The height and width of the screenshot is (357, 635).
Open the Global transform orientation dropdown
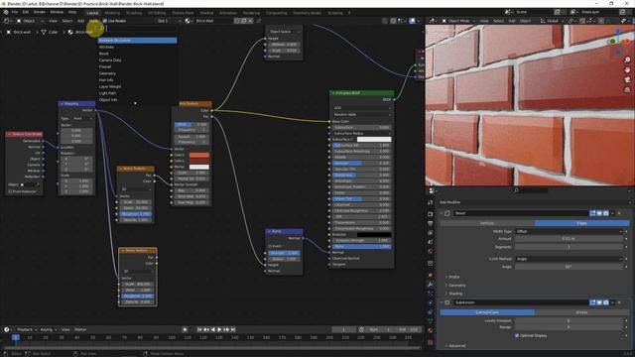(552, 21)
